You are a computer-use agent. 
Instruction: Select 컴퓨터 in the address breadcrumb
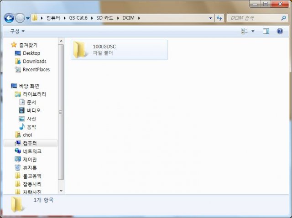pyautogui.click(x=53, y=18)
